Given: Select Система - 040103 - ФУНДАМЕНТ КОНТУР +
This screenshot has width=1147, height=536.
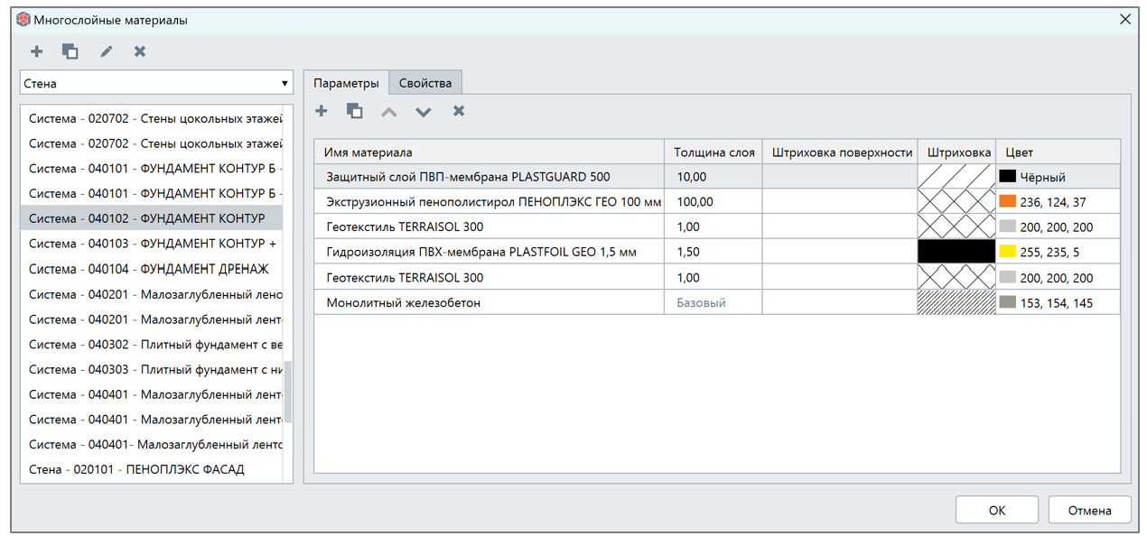Looking at the screenshot, I should click(152, 244).
